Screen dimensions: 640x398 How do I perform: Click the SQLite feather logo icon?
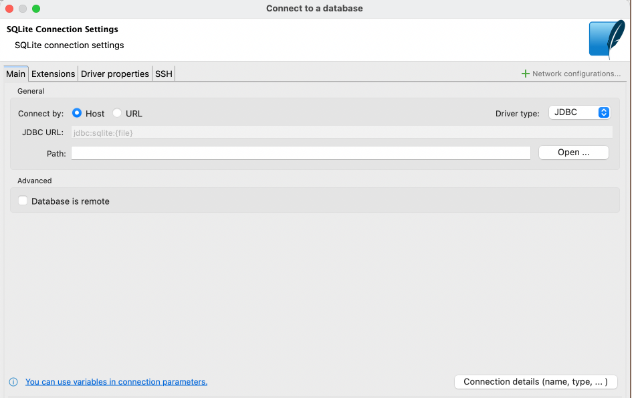(607, 39)
